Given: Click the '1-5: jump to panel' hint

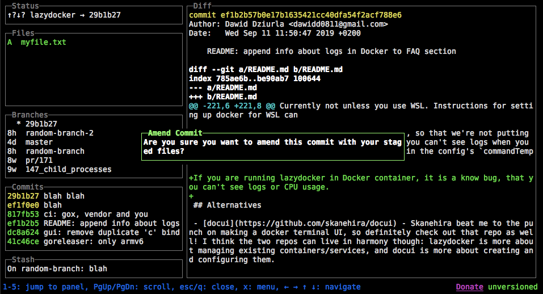Looking at the screenshot, I should pos(43,287).
